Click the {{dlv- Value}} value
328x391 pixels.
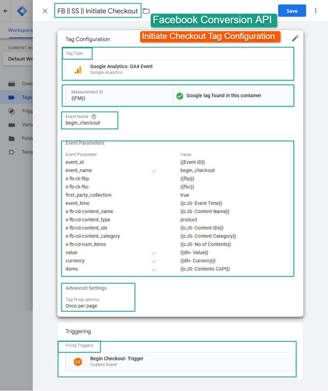click(194, 252)
